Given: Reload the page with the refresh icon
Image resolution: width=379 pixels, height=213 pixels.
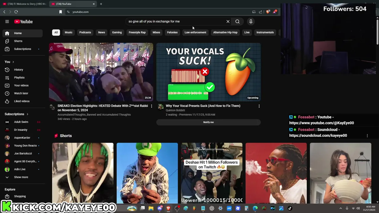Looking at the screenshot, I should click(16, 12).
